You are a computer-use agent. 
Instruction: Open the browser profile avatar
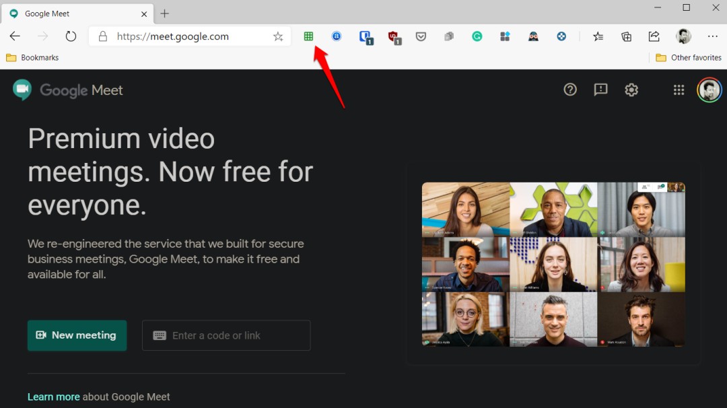[x=683, y=36]
